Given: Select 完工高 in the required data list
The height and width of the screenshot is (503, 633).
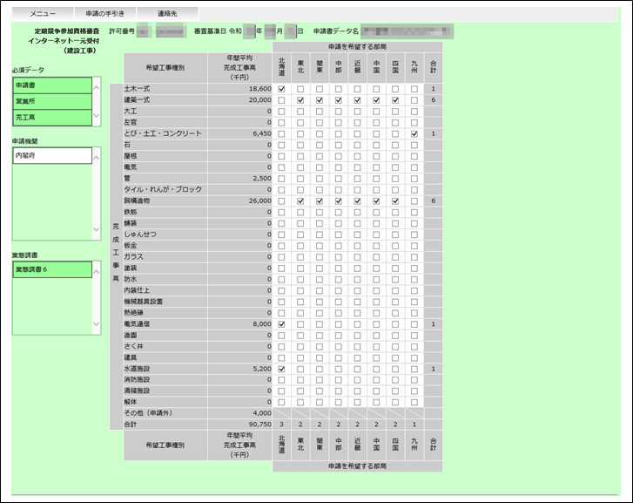Looking at the screenshot, I should click(52, 118).
